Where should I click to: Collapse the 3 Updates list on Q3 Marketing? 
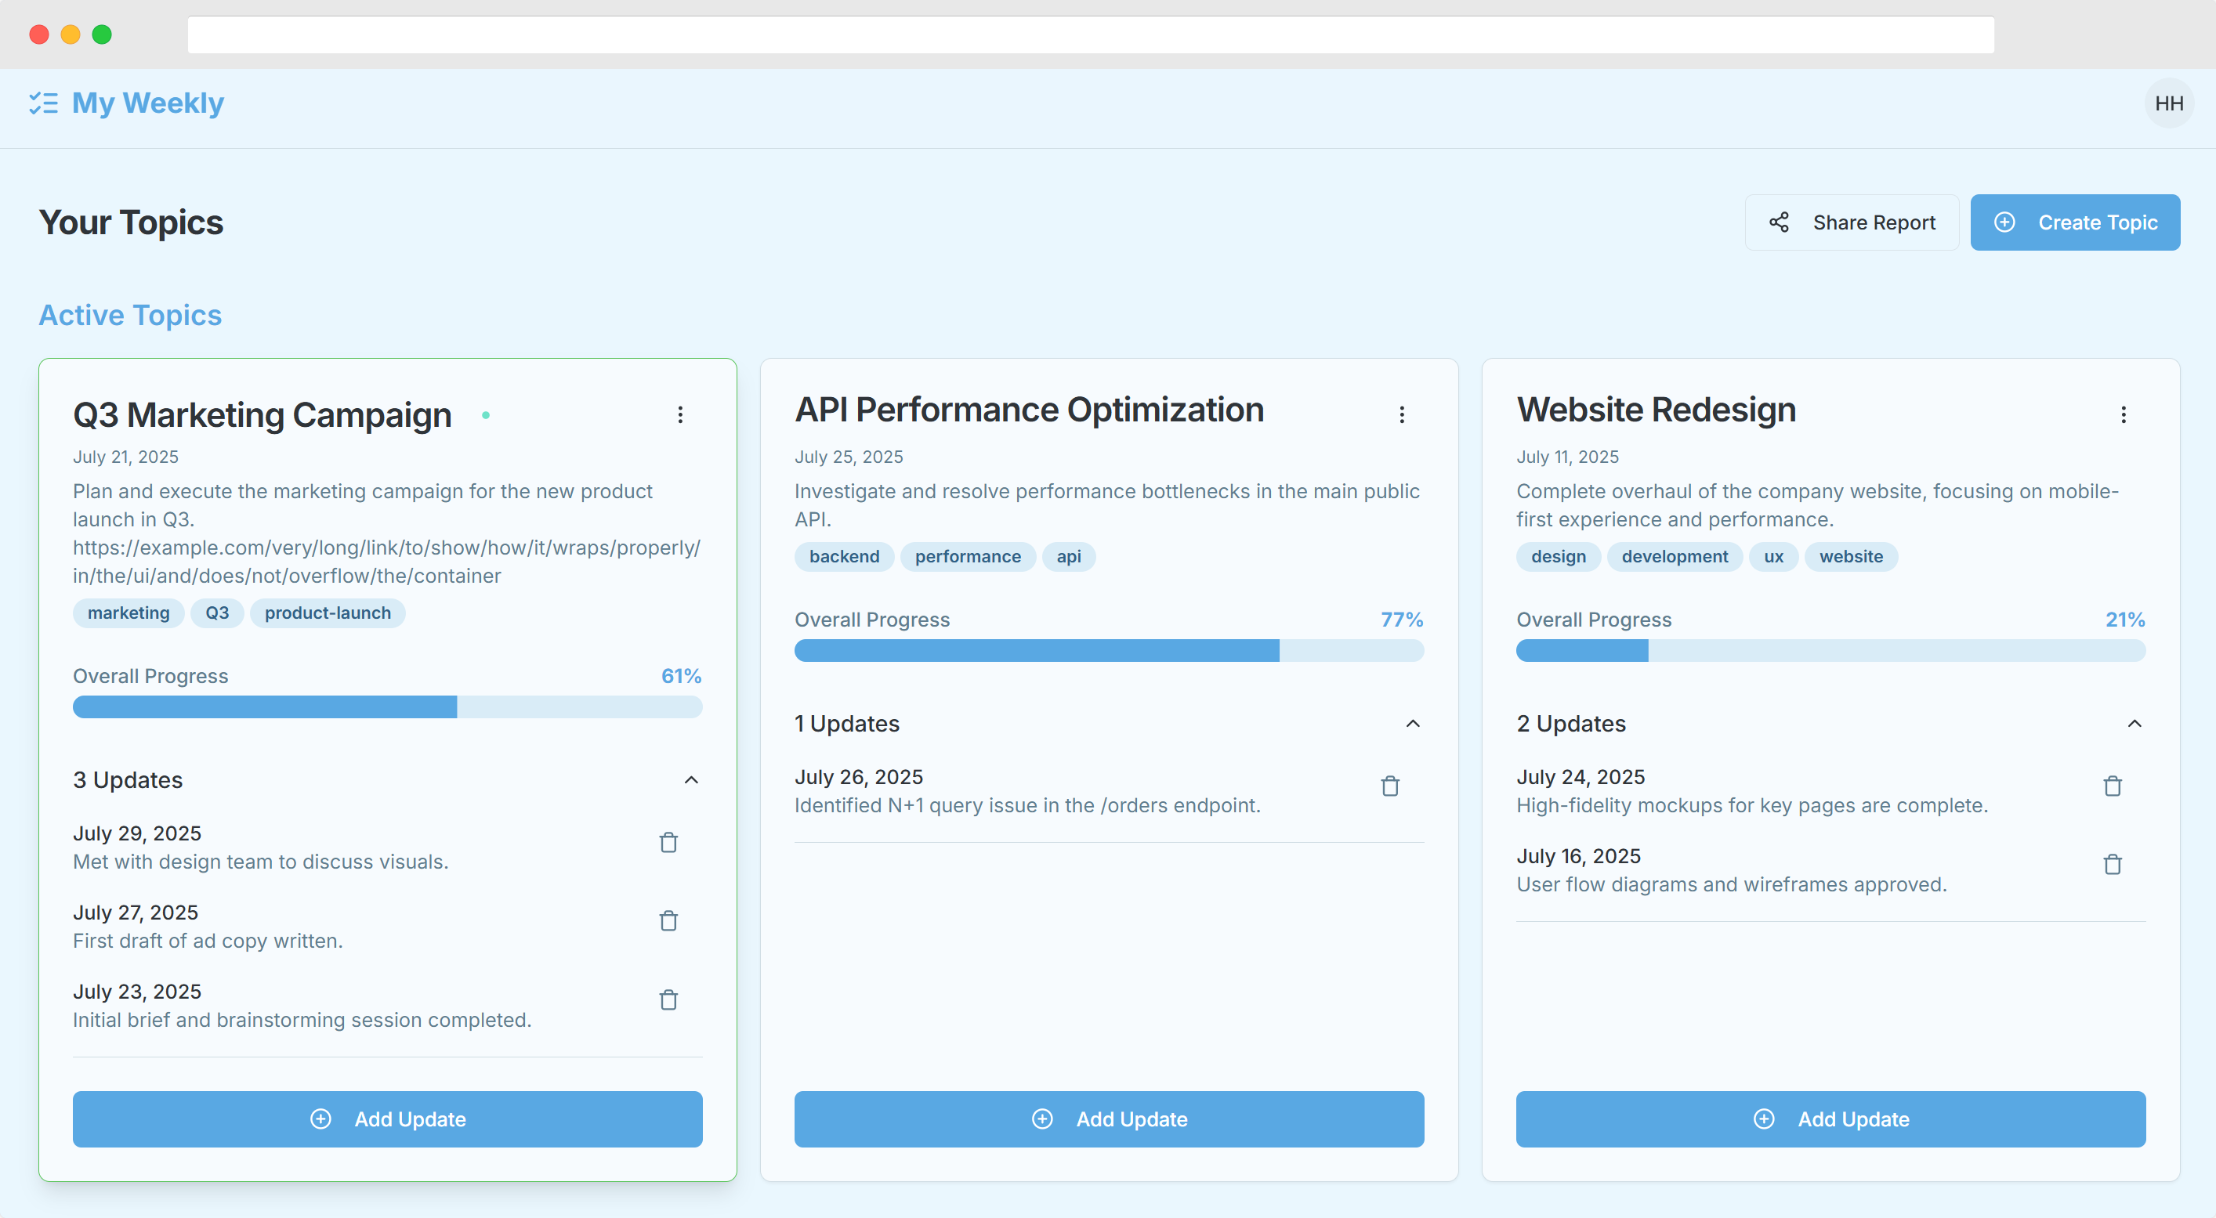[692, 780]
